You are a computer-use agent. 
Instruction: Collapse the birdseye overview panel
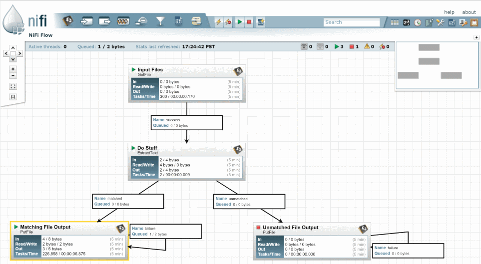pyautogui.click(x=477, y=37)
